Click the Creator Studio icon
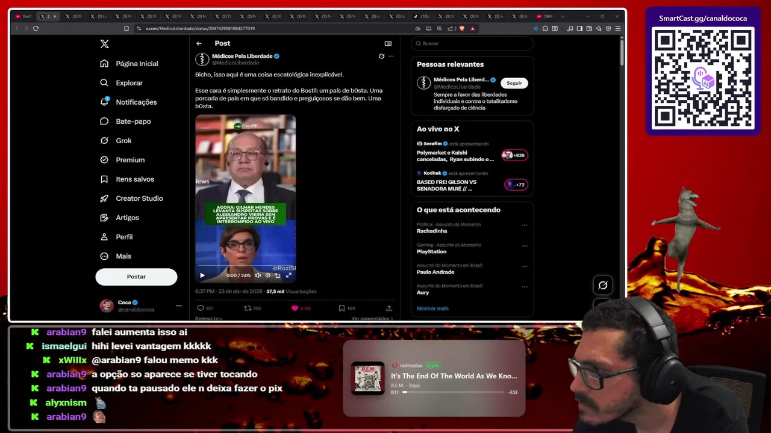This screenshot has height=433, width=771. click(x=104, y=198)
